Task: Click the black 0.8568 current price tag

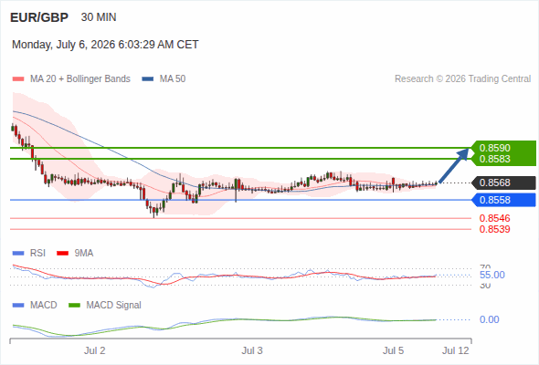Action: coord(503,182)
